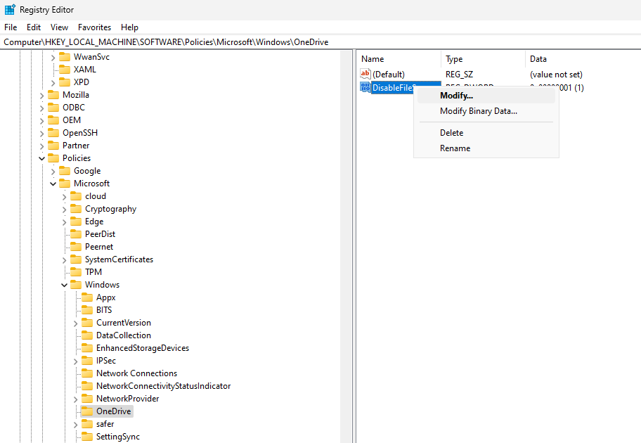Open the Help menu

pos(129,27)
